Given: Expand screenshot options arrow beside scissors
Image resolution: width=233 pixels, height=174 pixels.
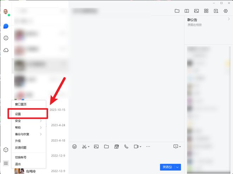Looking at the screenshot, I should click(x=89, y=147).
